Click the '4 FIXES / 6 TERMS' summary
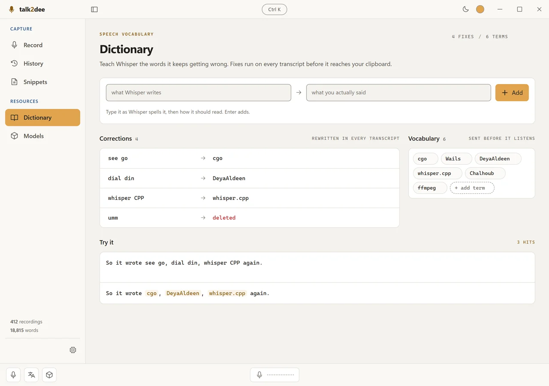Image resolution: width=549 pixels, height=386 pixels. point(480,37)
